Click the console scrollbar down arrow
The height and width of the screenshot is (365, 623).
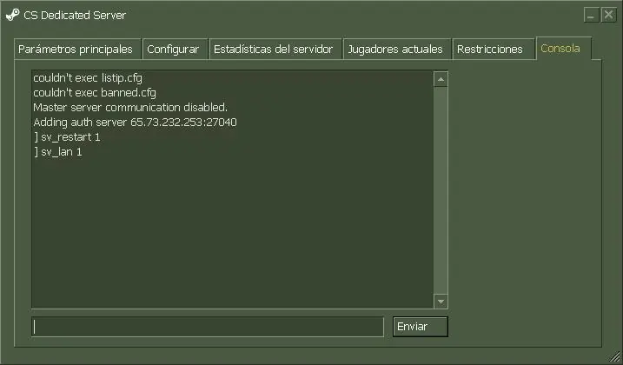441,301
